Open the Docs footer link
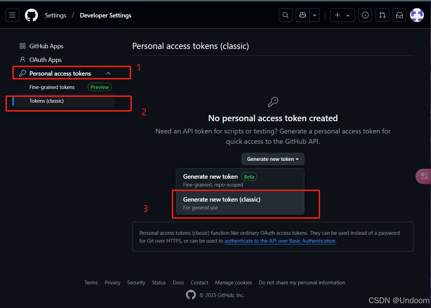The height and width of the screenshot is (308, 431). 178,283
